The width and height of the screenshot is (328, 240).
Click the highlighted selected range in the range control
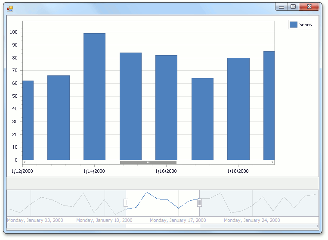163,203
